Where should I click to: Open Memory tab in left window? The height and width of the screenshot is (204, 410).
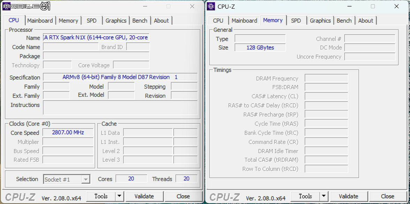point(68,21)
